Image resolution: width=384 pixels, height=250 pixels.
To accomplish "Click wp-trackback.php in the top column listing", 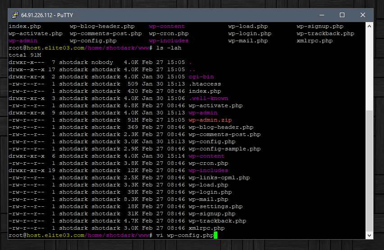I will coord(325,34).
